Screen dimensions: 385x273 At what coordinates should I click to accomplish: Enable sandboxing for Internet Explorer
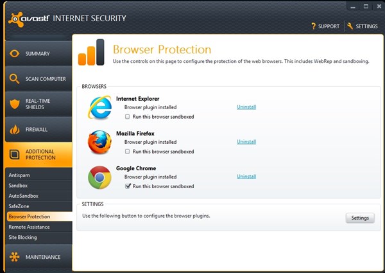point(128,117)
